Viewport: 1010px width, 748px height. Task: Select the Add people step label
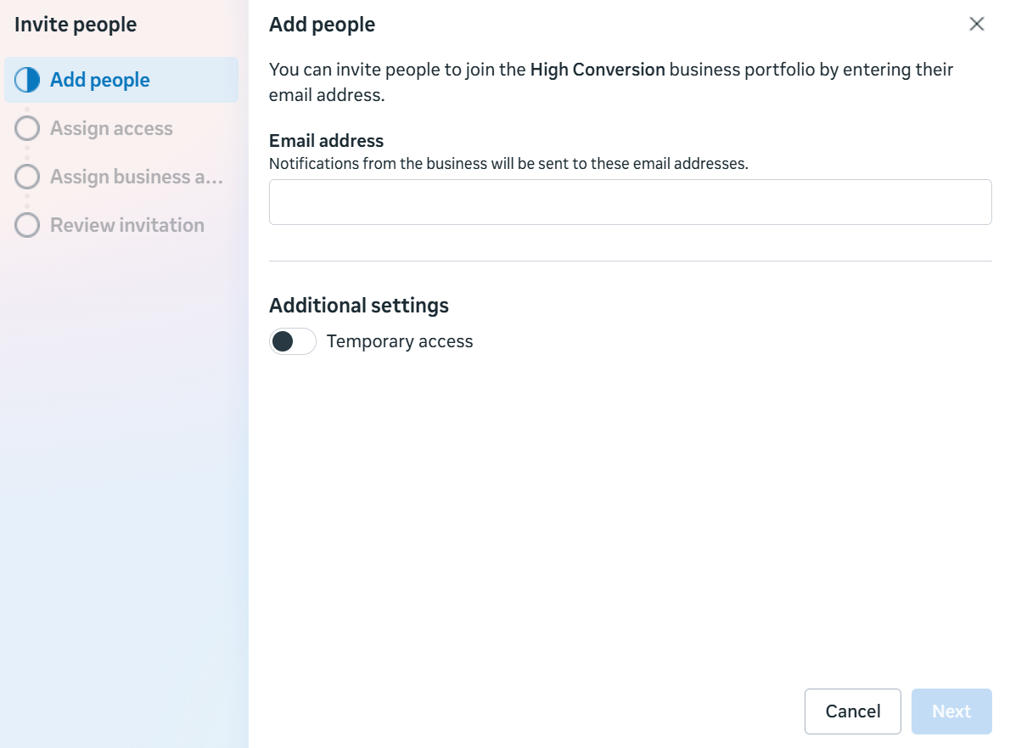point(100,80)
